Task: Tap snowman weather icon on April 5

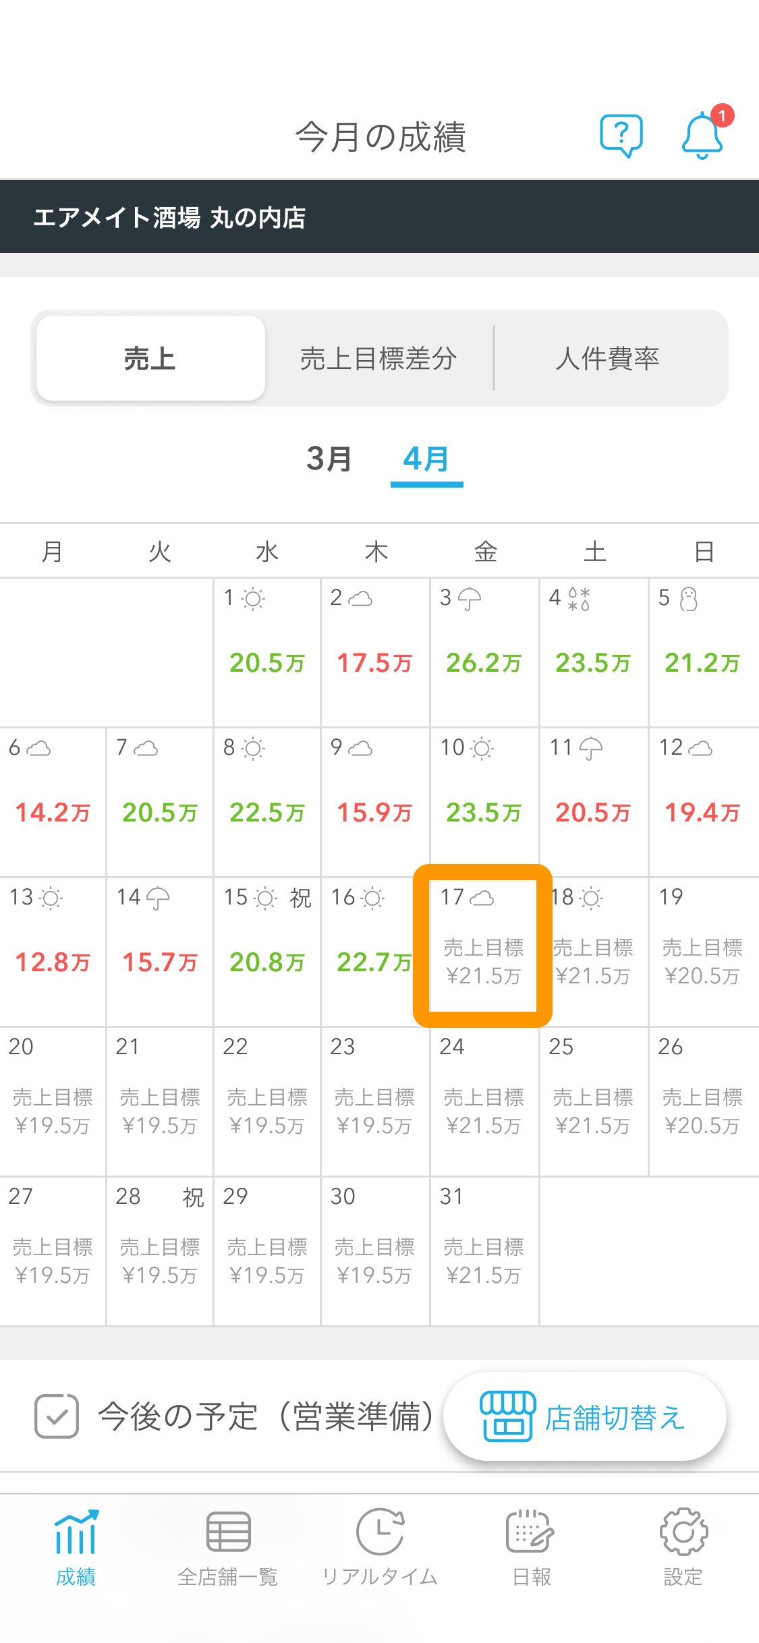Action: [688, 598]
